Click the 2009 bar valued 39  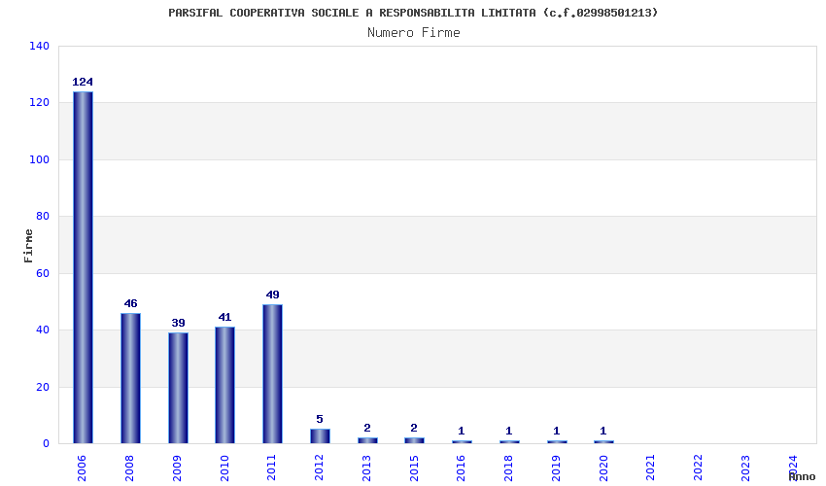pos(178,388)
